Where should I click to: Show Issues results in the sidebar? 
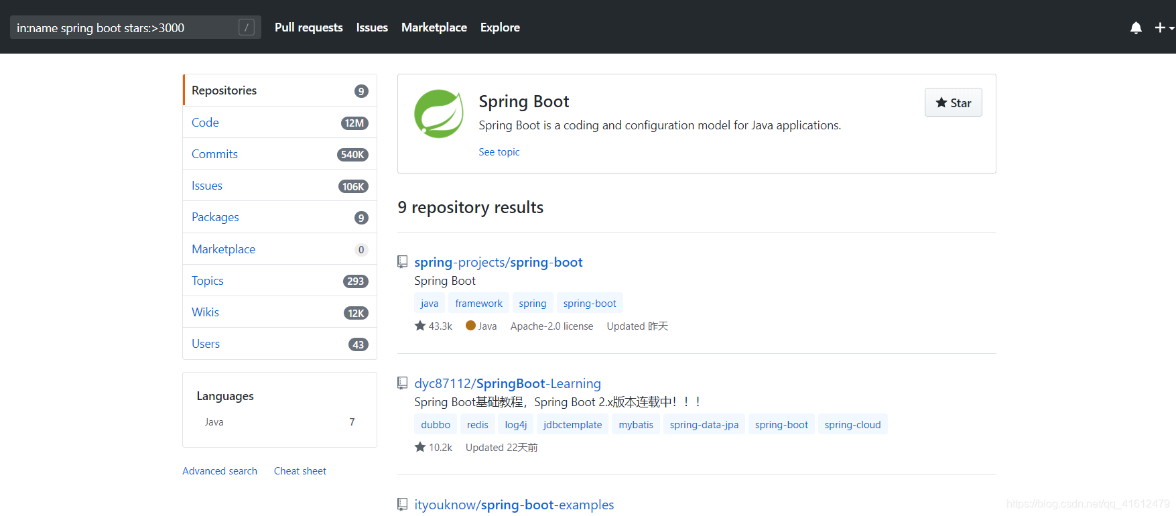click(280, 185)
